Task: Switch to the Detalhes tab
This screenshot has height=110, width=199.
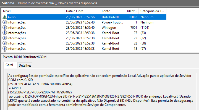Action: click(x=25, y=66)
